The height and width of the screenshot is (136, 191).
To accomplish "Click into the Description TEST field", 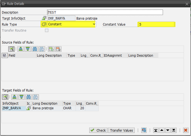I will click(x=105, y=12).
